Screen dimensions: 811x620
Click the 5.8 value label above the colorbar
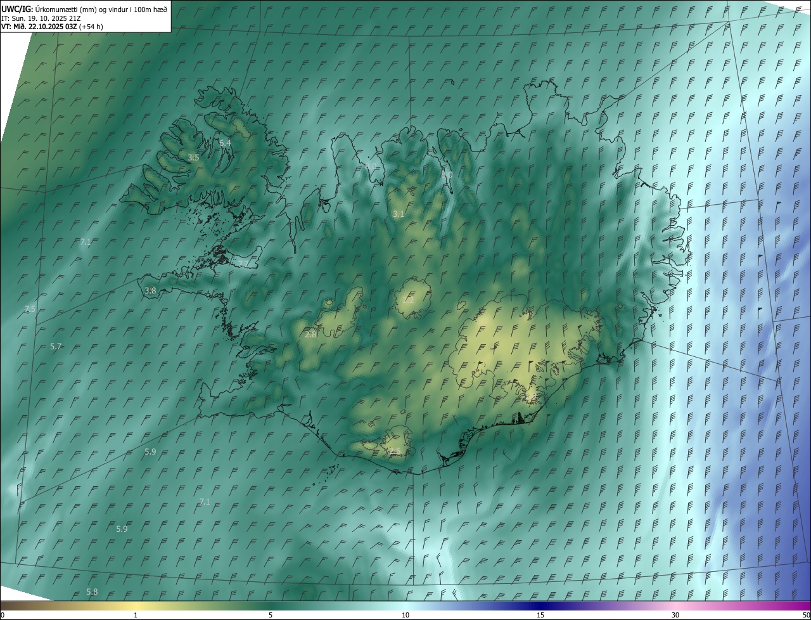coord(92,591)
